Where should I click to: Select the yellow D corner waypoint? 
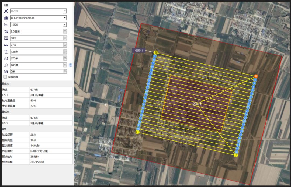coord(236,155)
